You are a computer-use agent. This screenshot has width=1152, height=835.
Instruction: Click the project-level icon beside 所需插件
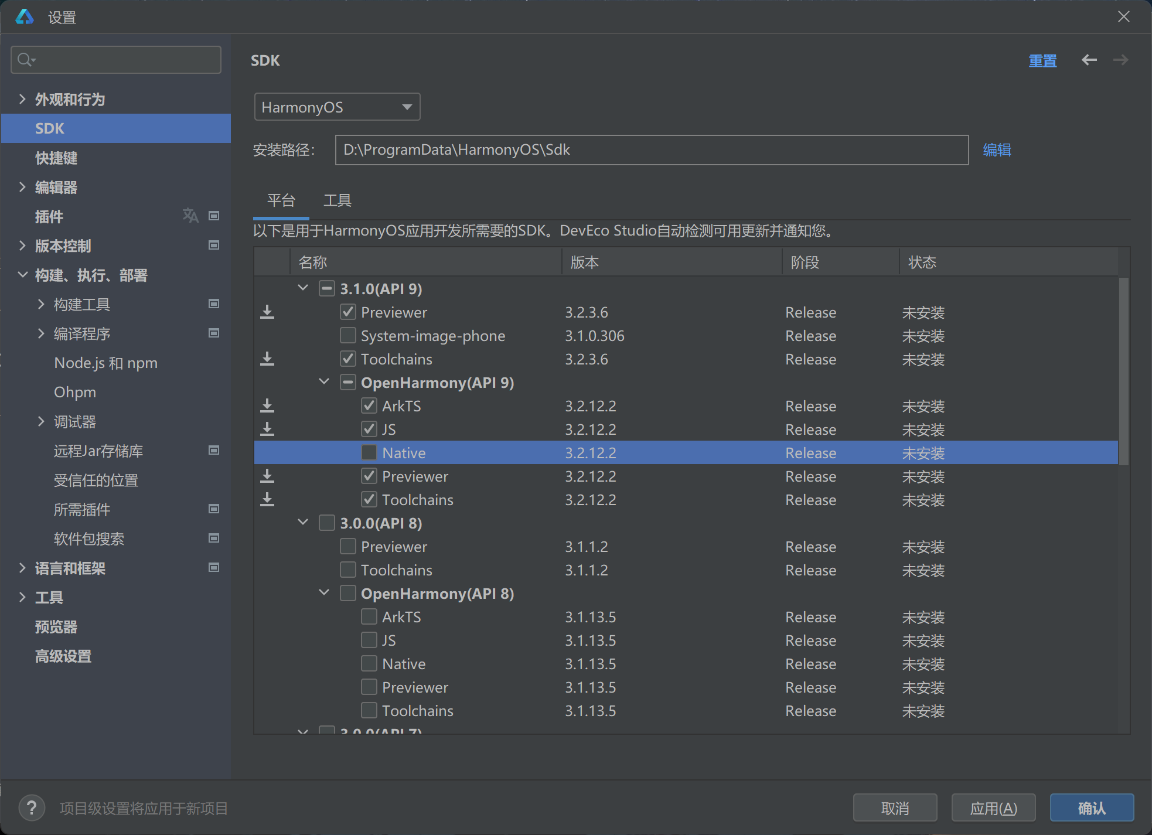click(x=214, y=509)
